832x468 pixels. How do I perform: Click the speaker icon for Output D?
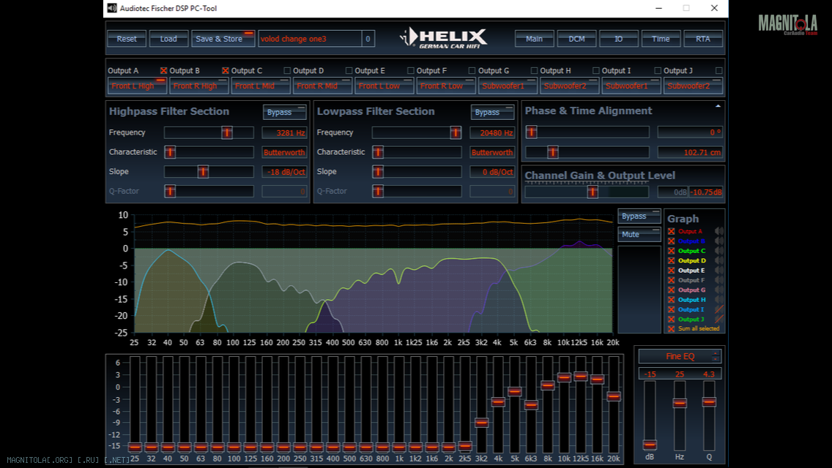[719, 260]
